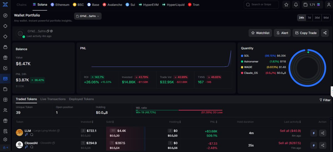Screen dimensions: 333x152
Task: Click the Astronomer green legend dot
Action: pyautogui.click(x=242, y=61)
